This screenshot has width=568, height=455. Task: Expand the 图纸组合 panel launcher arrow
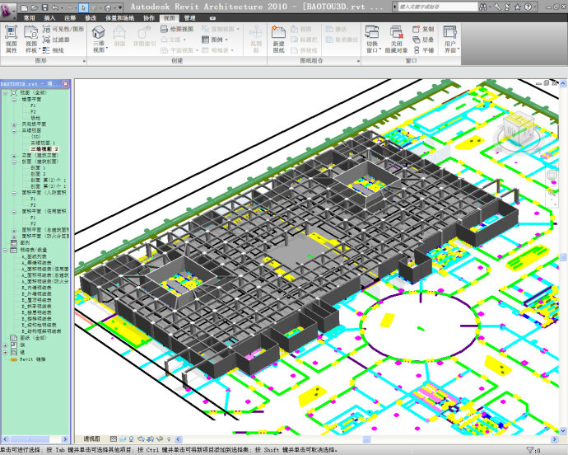(x=358, y=61)
